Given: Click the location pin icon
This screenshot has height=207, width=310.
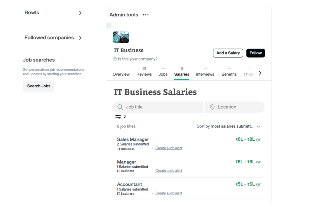Looking at the screenshot, I should click(212, 107).
